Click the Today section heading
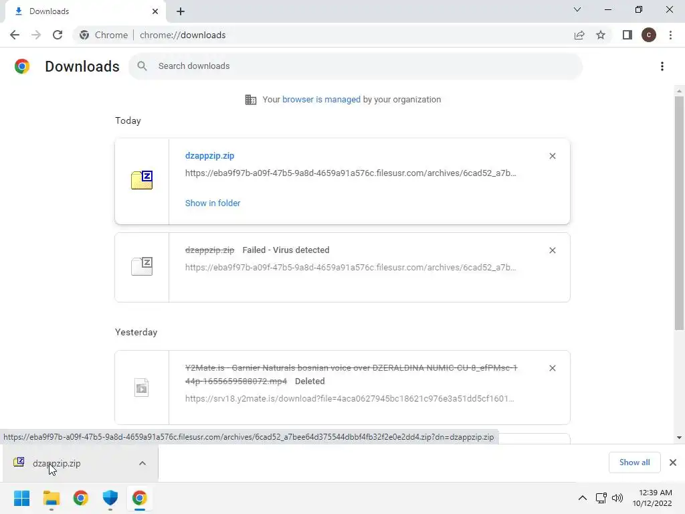685x514 pixels. tap(128, 120)
